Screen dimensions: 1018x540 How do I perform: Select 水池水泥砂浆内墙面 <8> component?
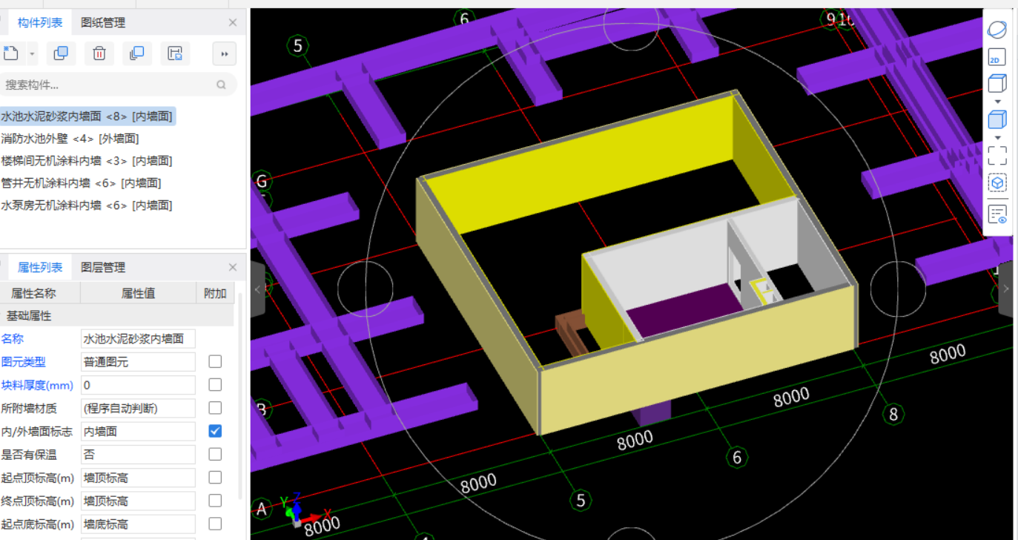coord(87,116)
